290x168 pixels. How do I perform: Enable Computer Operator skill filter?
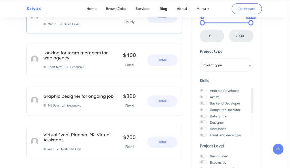pyautogui.click(x=203, y=110)
